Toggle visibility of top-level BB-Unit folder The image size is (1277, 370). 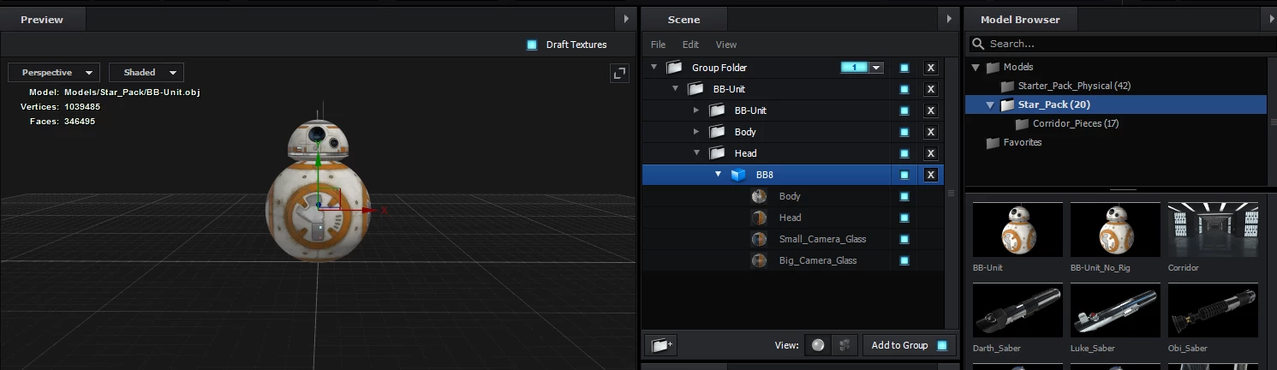click(x=904, y=89)
